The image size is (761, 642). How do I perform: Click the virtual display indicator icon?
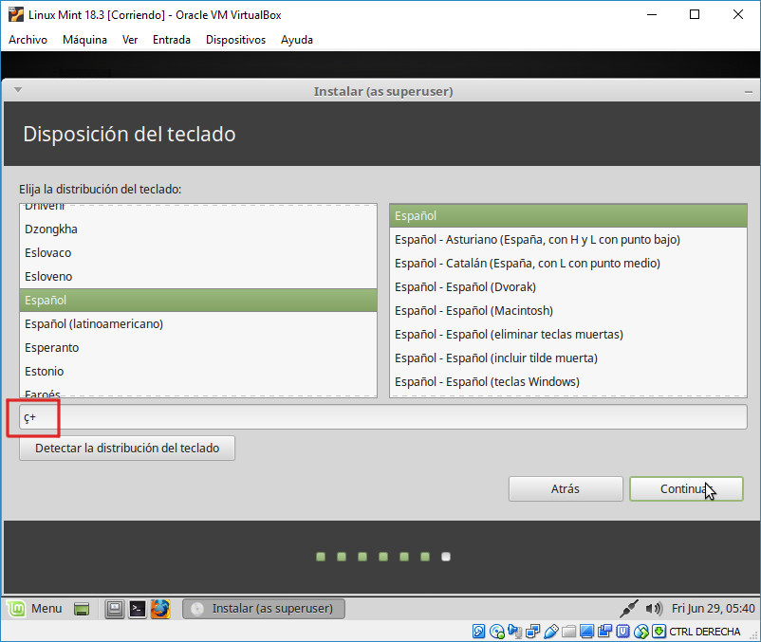click(586, 631)
